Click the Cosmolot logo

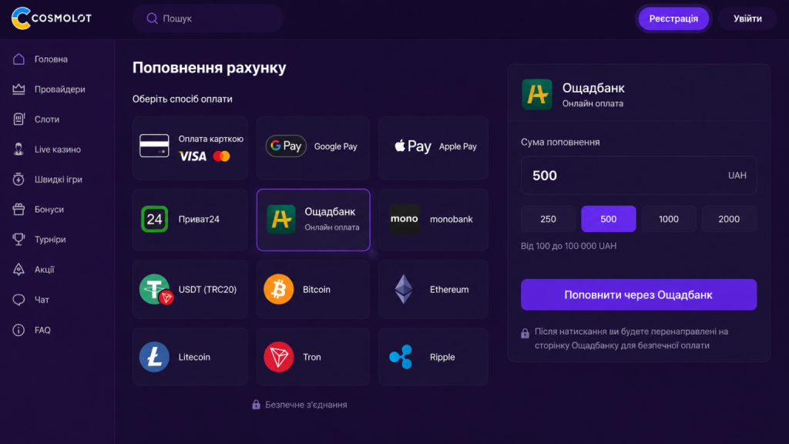tap(52, 18)
